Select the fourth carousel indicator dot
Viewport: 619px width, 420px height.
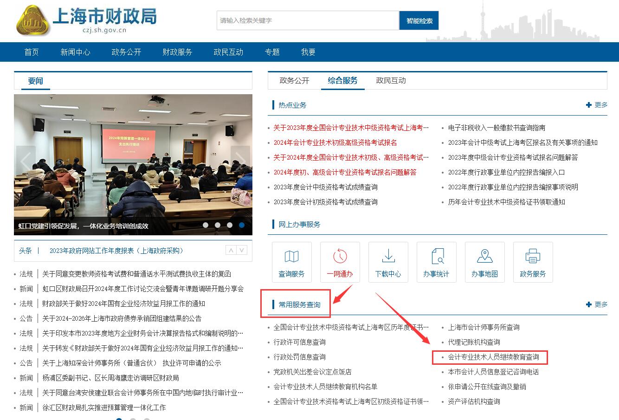(241, 225)
